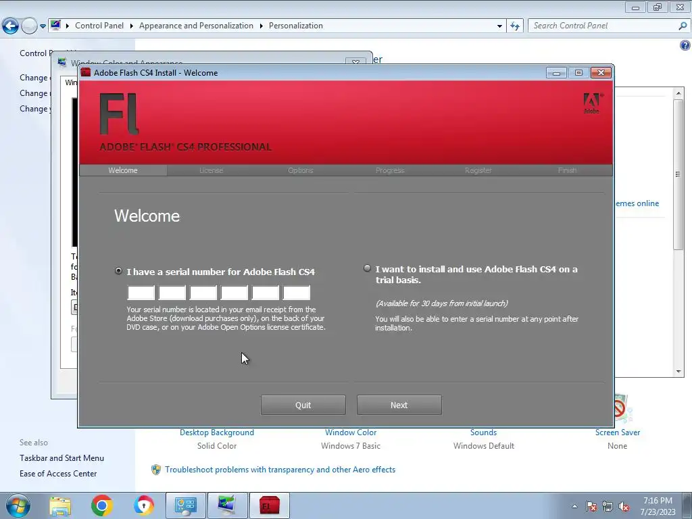Click the installer title bar Flash icon
This screenshot has width=692, height=519.
[86, 72]
